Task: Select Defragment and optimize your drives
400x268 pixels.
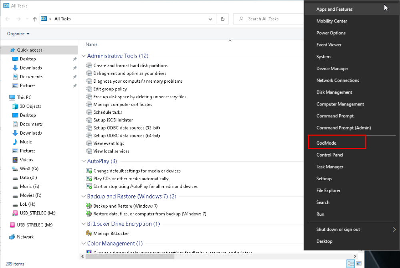Action: tap(130, 73)
